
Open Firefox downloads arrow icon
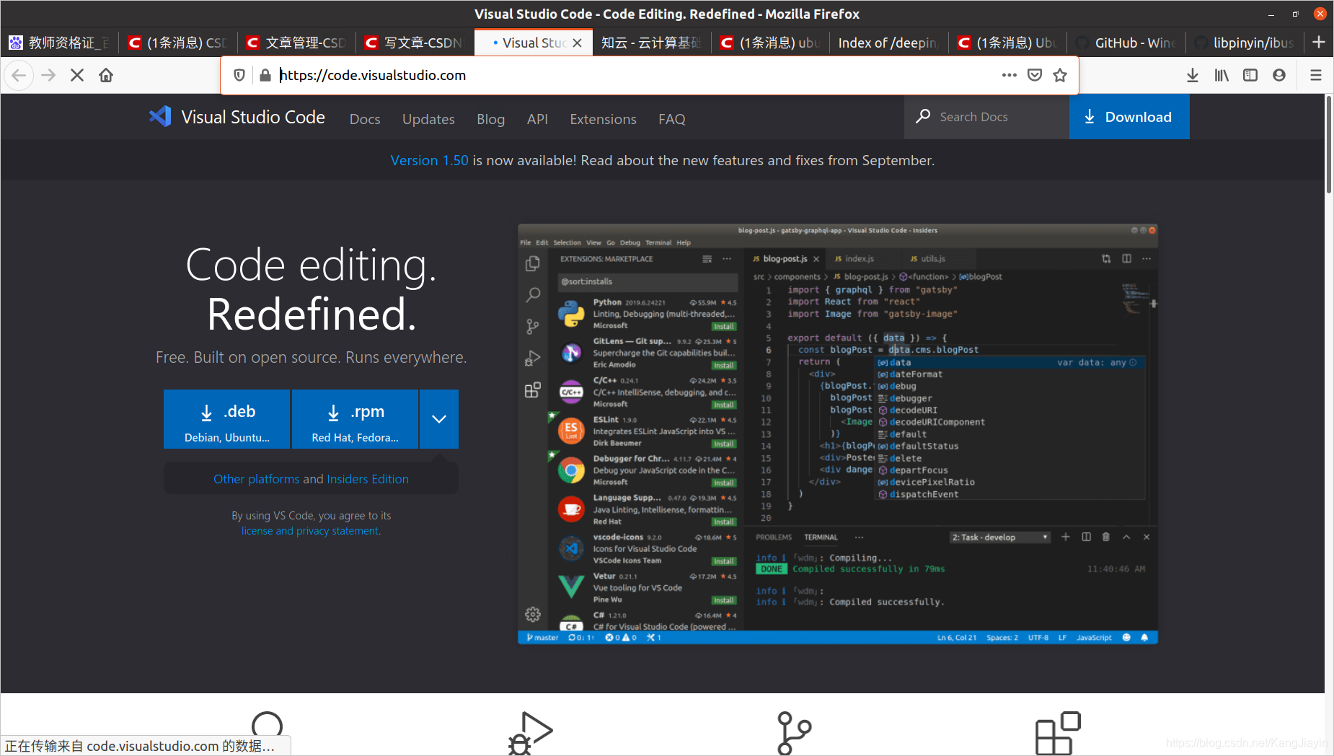pyautogui.click(x=1193, y=75)
